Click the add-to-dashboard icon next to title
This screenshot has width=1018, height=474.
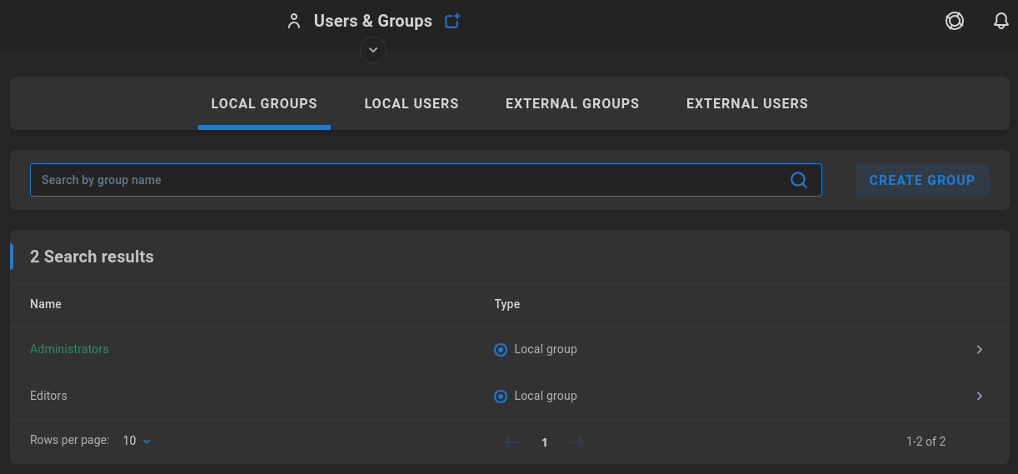pyautogui.click(x=452, y=22)
